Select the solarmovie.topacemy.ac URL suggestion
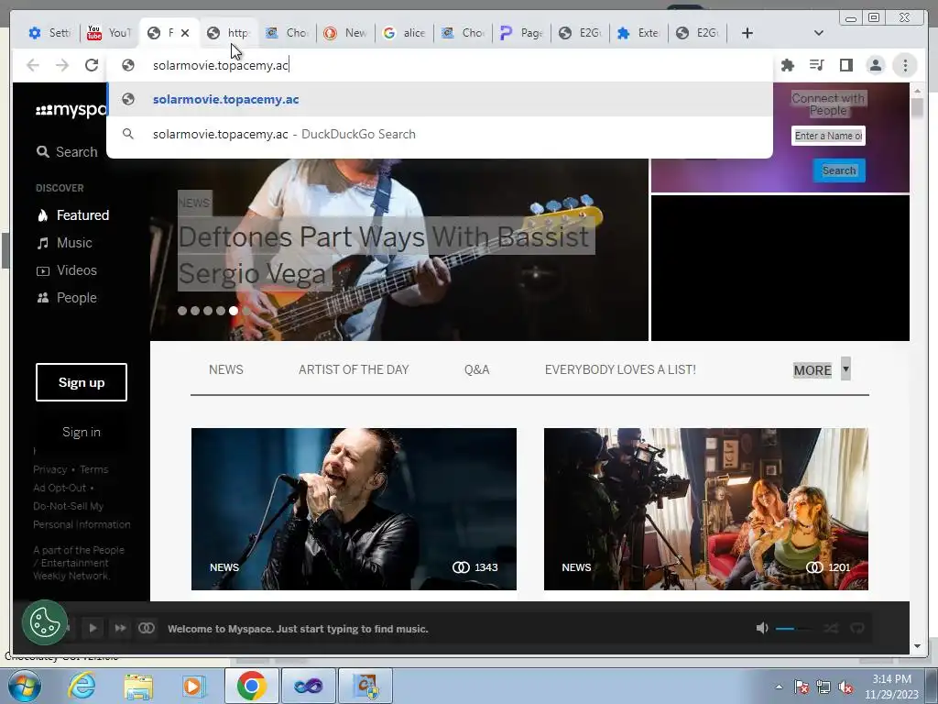This screenshot has width=938, height=704. click(440, 99)
